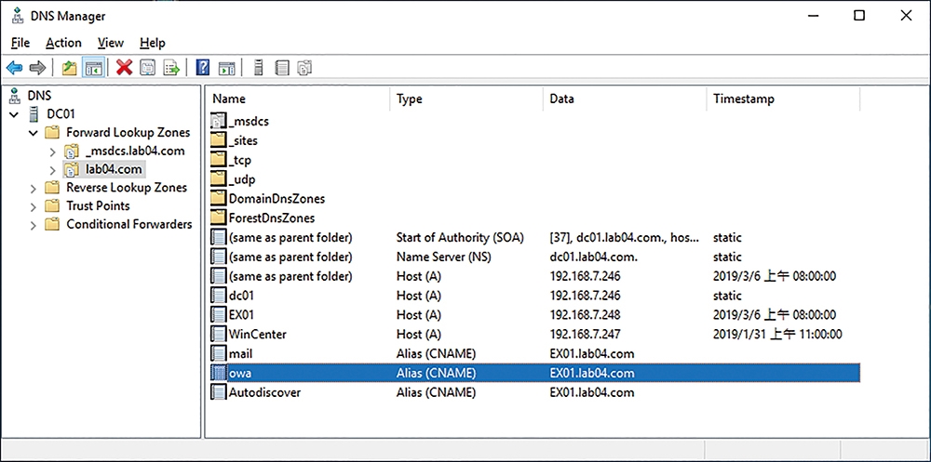Collapse the Forward Lookup Zones node
The width and height of the screenshot is (931, 462).
coord(34,132)
